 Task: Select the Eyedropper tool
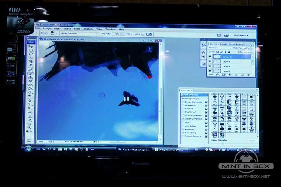pos(30,120)
